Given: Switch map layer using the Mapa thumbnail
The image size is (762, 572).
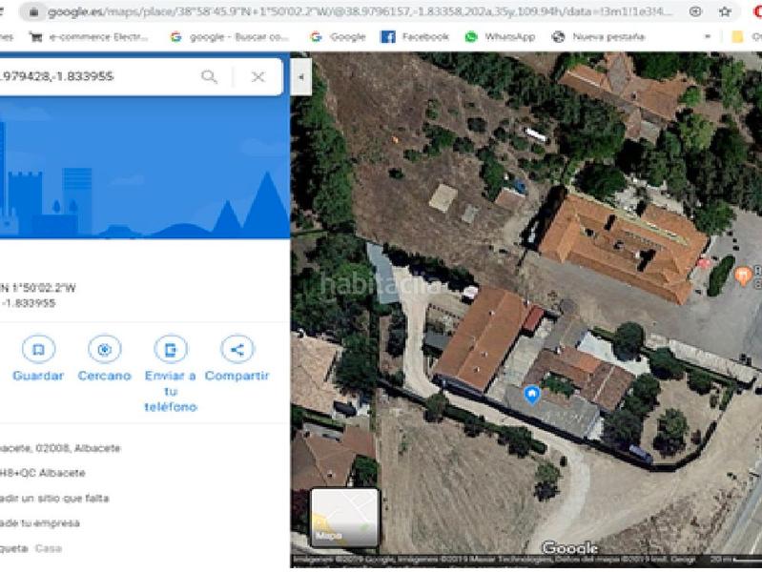Looking at the screenshot, I should click(344, 519).
